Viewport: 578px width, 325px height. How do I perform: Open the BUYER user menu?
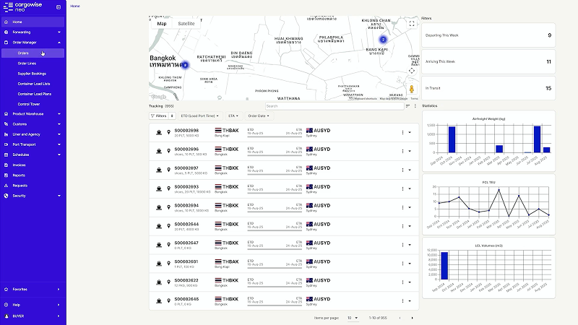click(33, 316)
